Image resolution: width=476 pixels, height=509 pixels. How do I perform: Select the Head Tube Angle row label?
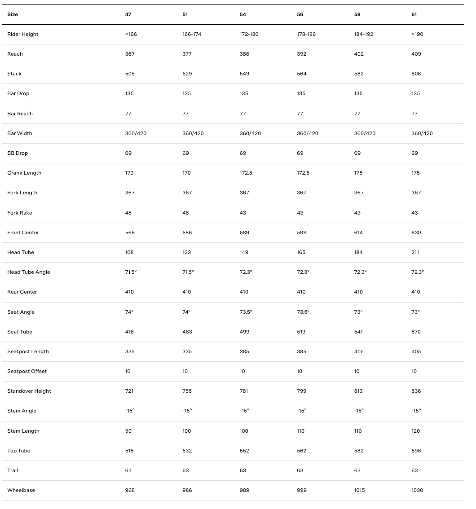pyautogui.click(x=29, y=272)
